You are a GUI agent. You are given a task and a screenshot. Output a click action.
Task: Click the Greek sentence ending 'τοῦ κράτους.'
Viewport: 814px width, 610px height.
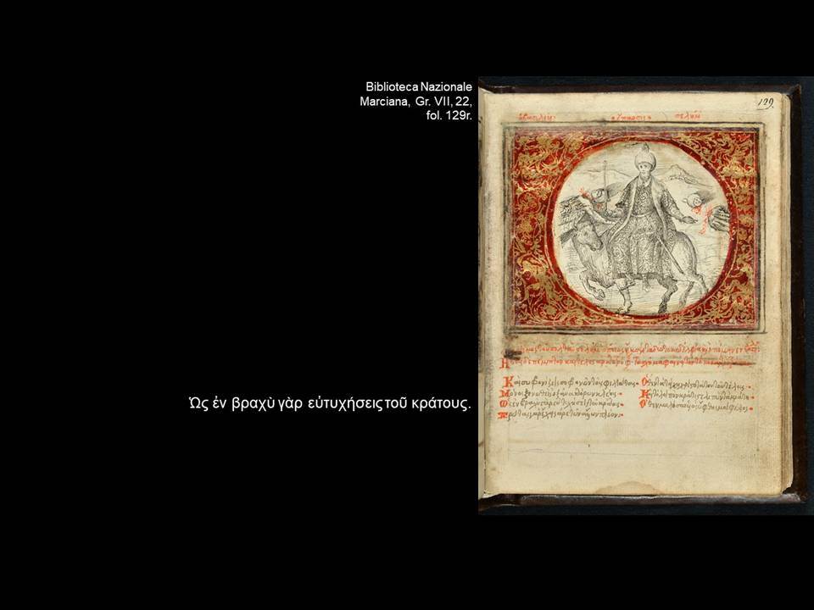pos(330,403)
